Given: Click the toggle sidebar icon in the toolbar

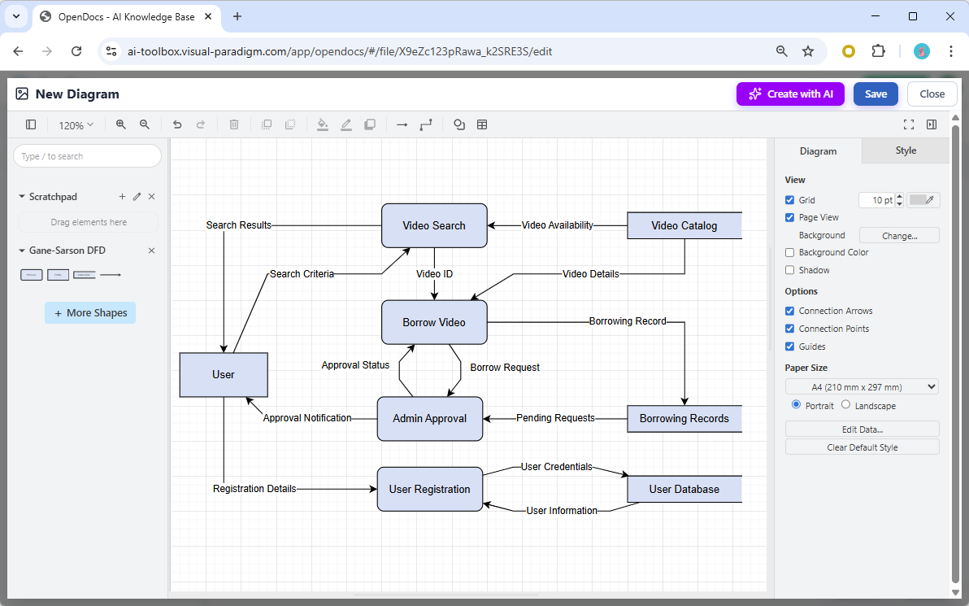Looking at the screenshot, I should pyautogui.click(x=31, y=124).
